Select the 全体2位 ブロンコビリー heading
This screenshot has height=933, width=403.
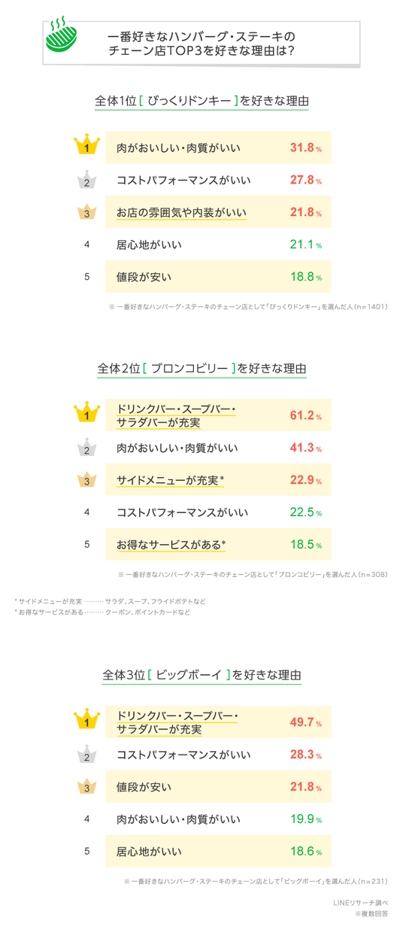pyautogui.click(x=201, y=369)
